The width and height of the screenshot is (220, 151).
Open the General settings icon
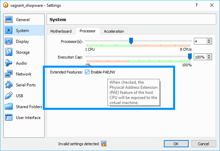click(x=9, y=20)
